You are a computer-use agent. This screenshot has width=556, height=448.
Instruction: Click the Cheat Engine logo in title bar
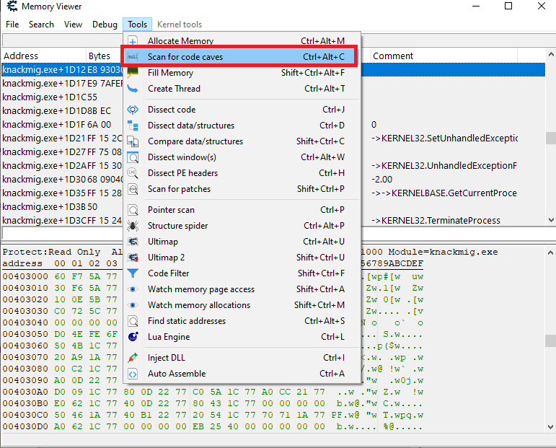click(x=12, y=6)
